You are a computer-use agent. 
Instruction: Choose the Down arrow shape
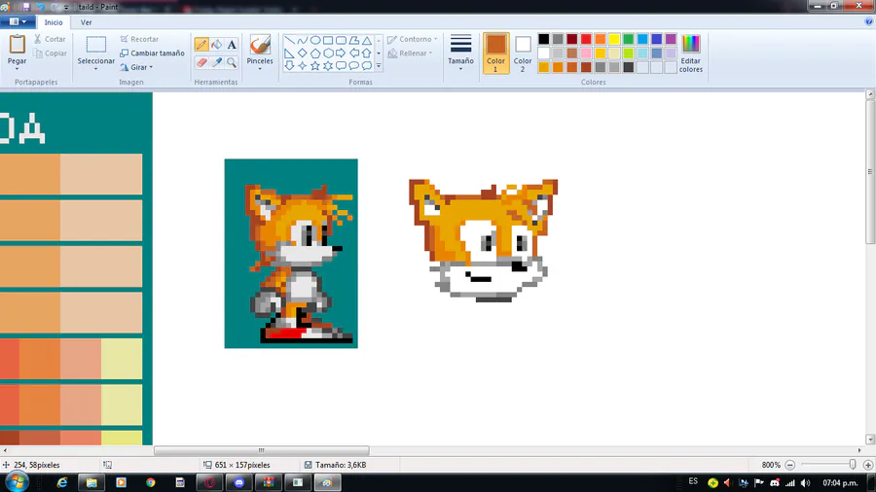[289, 66]
